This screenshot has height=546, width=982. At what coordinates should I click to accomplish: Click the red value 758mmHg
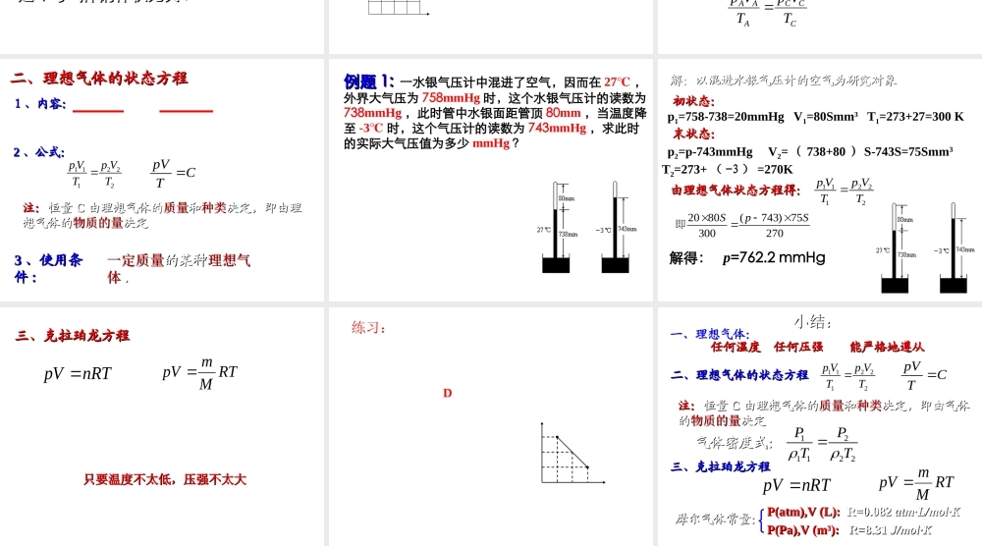[451, 97]
